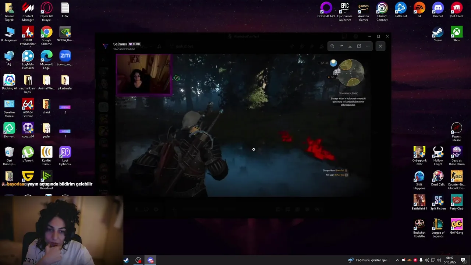Open Steam from the taskbar

[126, 260]
